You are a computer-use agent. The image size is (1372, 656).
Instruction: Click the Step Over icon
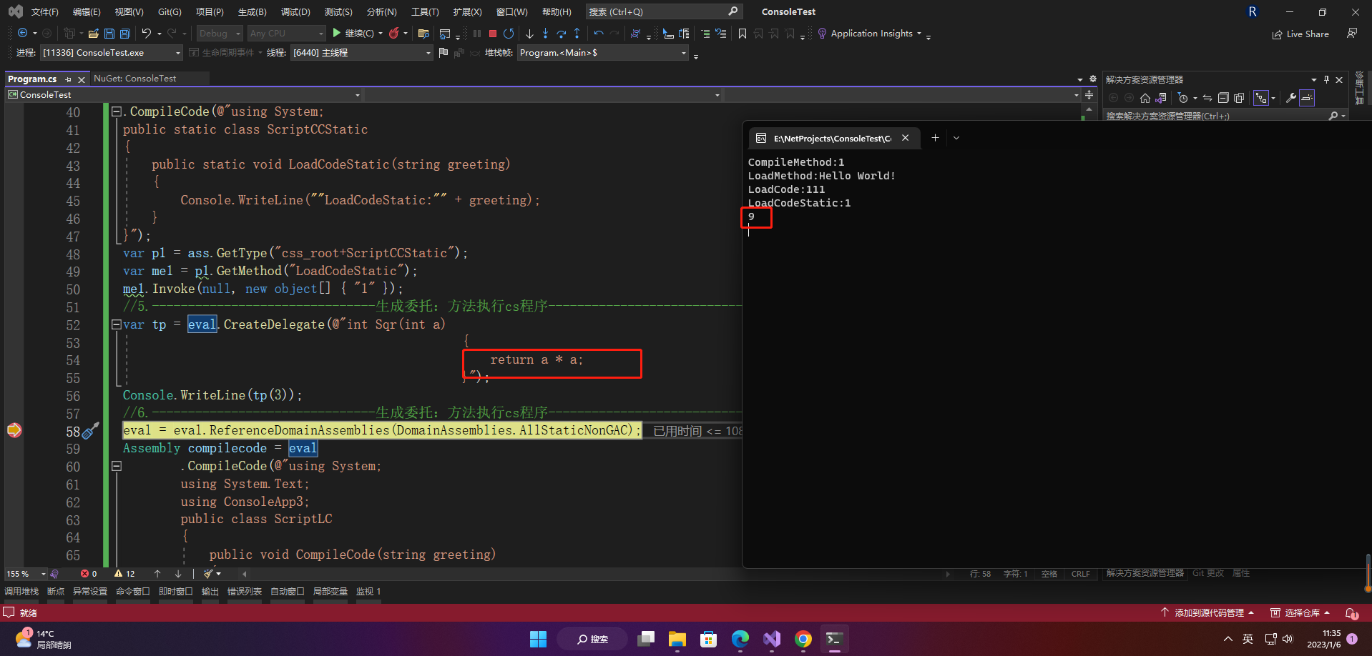click(x=561, y=34)
